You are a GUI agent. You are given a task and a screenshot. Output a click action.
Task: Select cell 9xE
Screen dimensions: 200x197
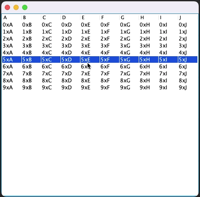90,88
